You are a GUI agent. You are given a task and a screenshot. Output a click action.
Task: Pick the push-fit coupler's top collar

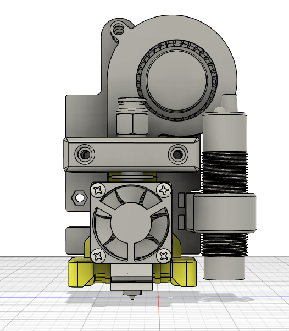(x=132, y=101)
